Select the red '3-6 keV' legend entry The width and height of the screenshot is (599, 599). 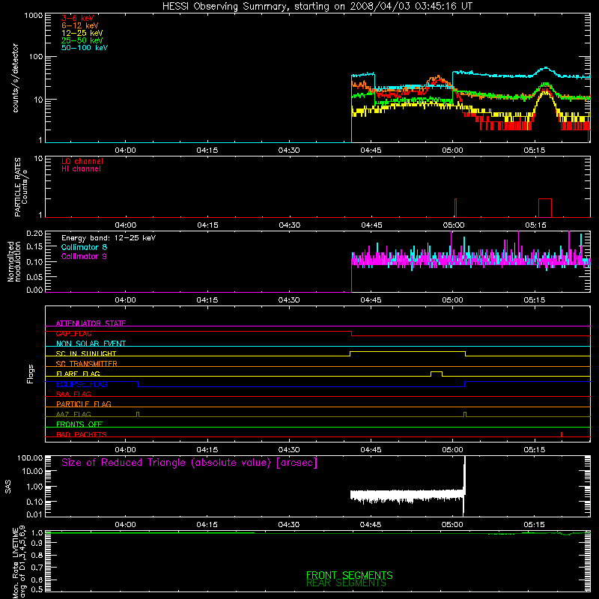pos(77,18)
